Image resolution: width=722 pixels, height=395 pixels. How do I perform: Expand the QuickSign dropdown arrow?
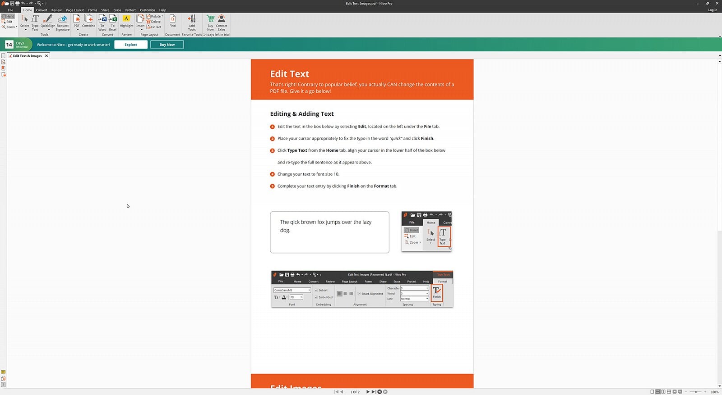[x=49, y=29]
